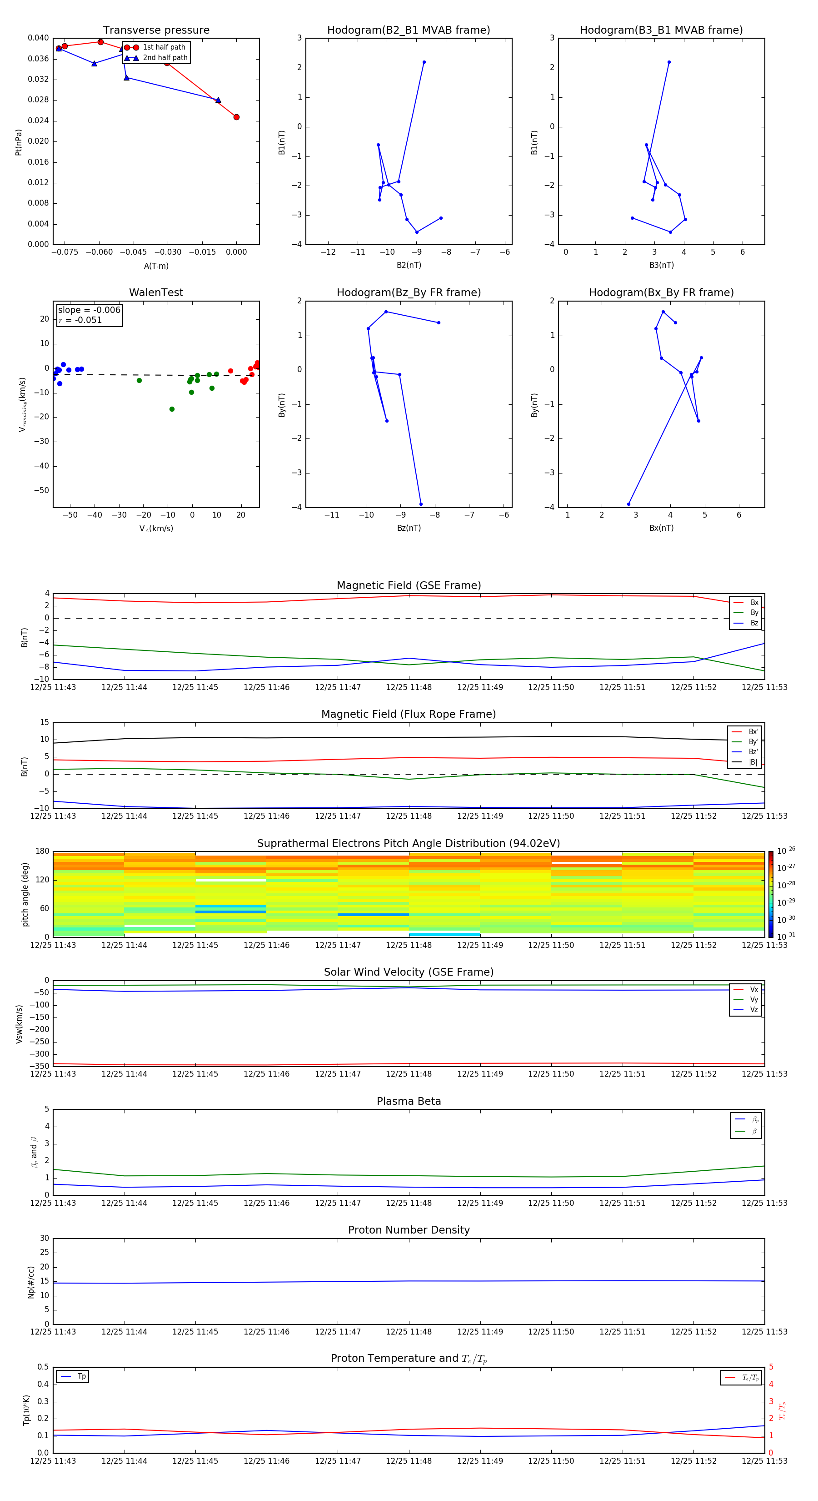Click the lowest green outlier dot in WalenTest
This screenshot has height=1501, width=818.
tap(172, 409)
